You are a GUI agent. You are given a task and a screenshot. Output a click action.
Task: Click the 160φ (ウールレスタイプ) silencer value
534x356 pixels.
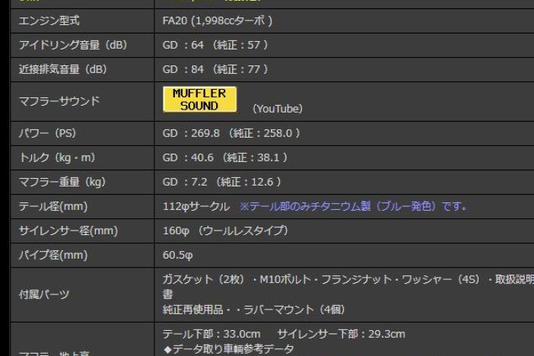[x=224, y=230]
